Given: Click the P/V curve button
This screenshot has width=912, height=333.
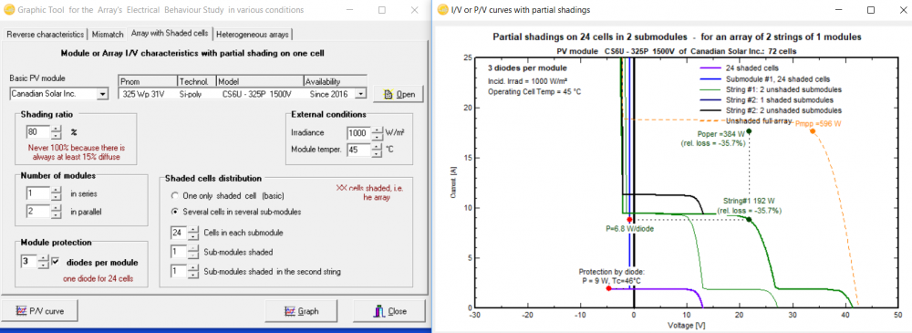Looking at the screenshot, I should [39, 311].
